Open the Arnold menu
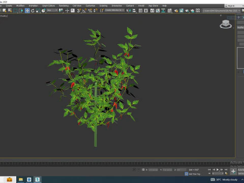244x183 pixels. [141, 6]
